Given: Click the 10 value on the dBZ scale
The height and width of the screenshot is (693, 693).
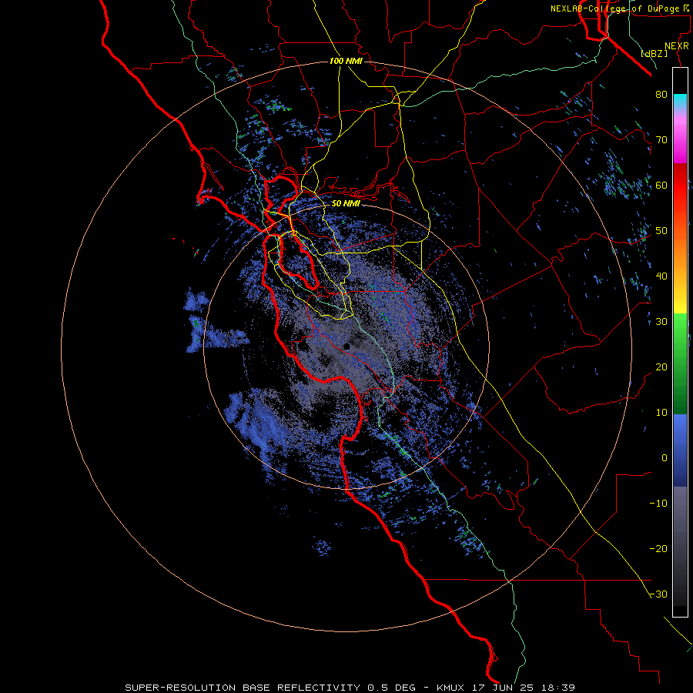Looking at the screenshot, I should click(x=661, y=413).
